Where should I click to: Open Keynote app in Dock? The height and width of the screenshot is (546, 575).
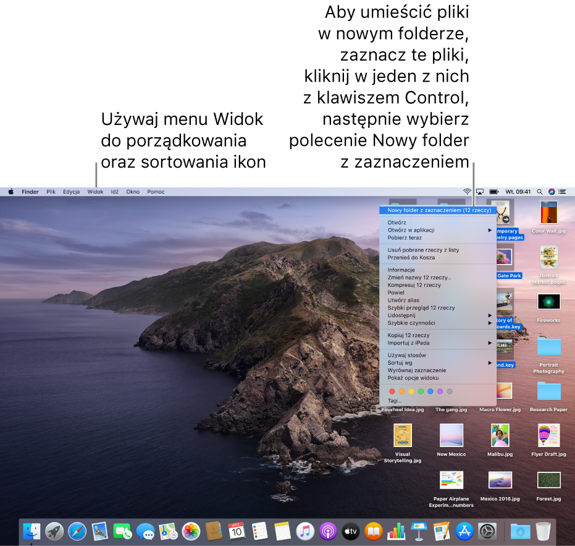419,531
